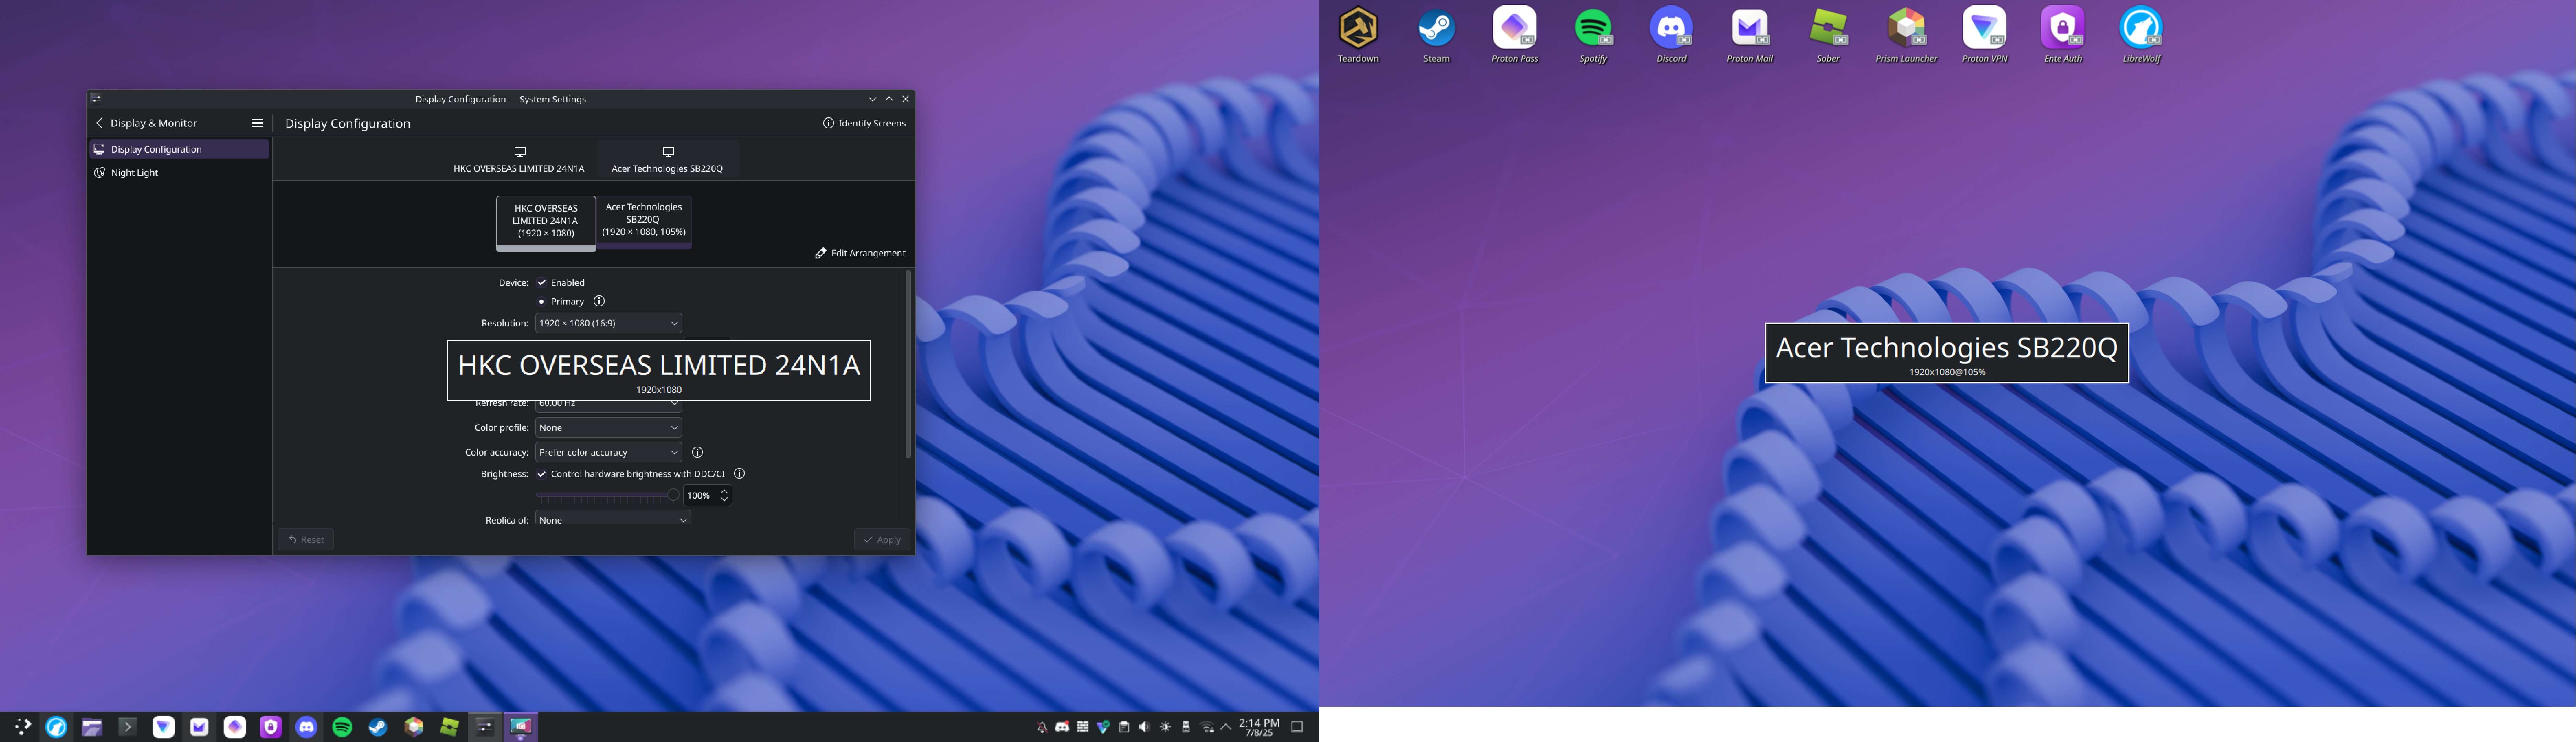Click the clock showing 2:14 PM
2576x742 pixels.
click(1259, 727)
